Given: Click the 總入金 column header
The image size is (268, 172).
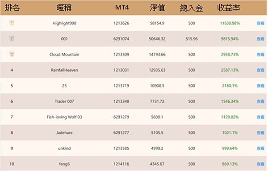Looking at the screenshot, I should tap(192, 8).
